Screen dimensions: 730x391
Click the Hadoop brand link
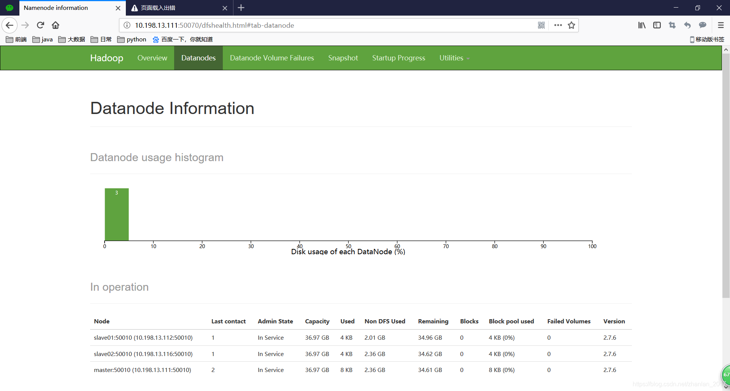coord(106,58)
